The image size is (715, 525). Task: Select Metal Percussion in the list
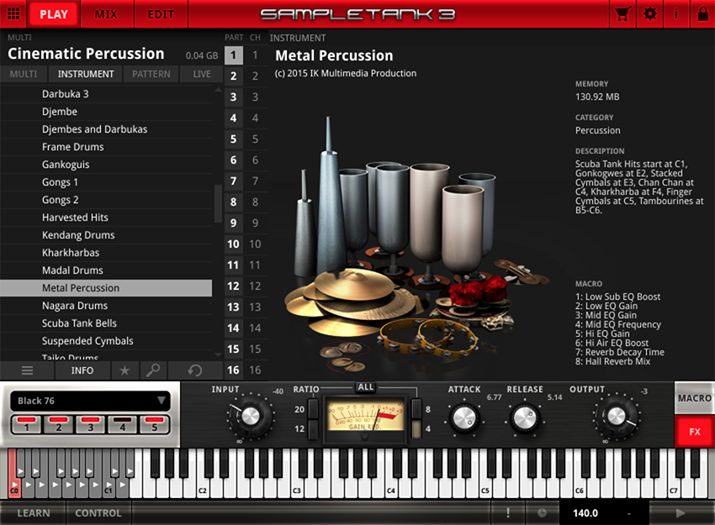tap(106, 288)
